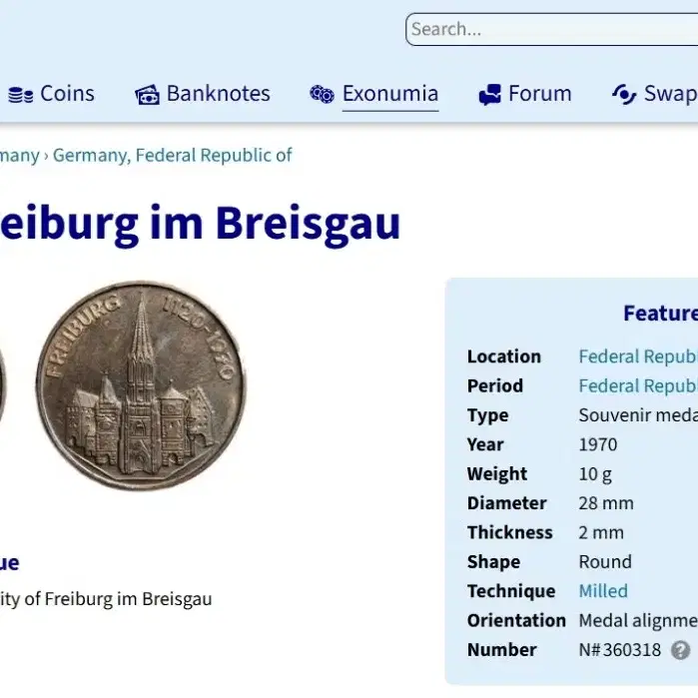Click the help question mark beside N#360318

pyautogui.click(x=680, y=650)
